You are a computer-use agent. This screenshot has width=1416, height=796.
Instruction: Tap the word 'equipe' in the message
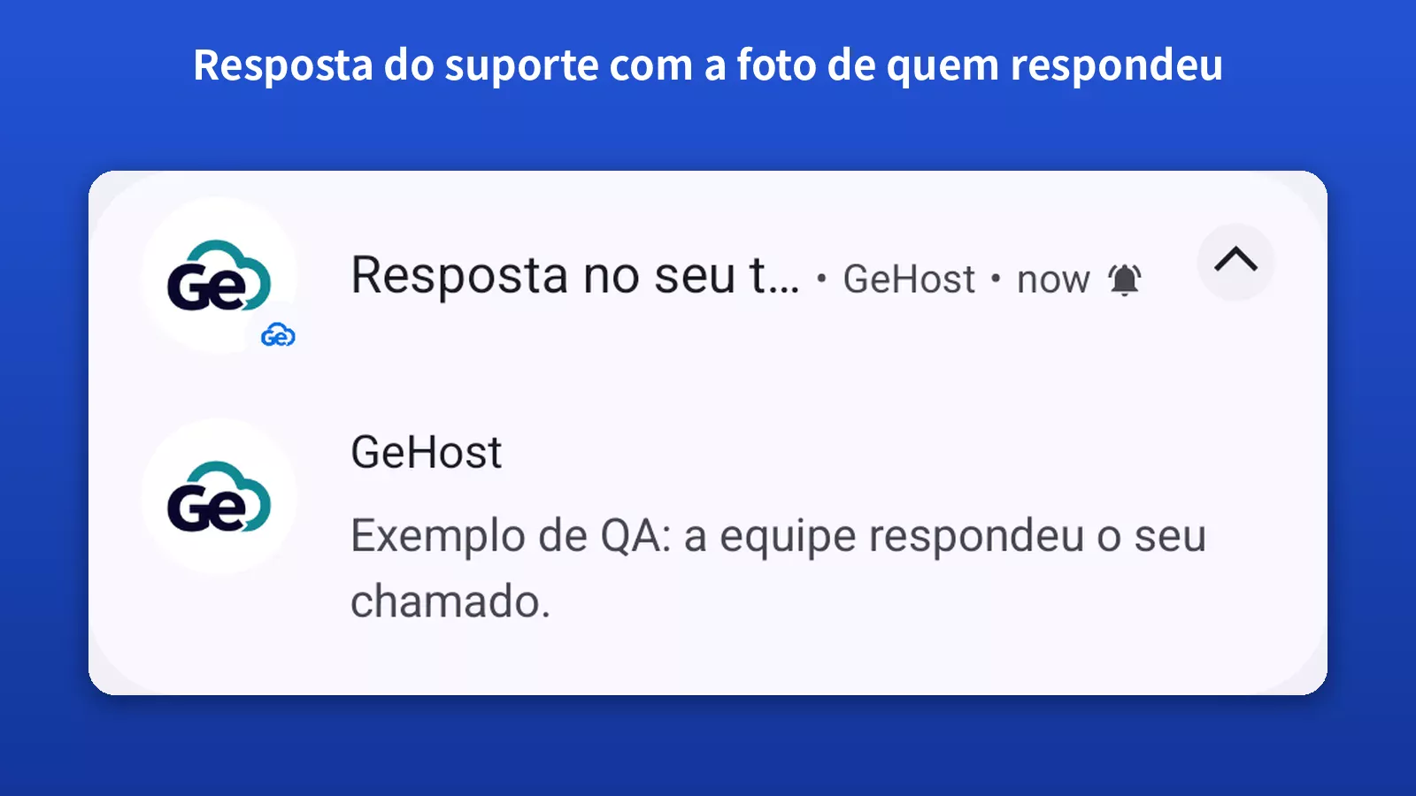pyautogui.click(x=788, y=538)
